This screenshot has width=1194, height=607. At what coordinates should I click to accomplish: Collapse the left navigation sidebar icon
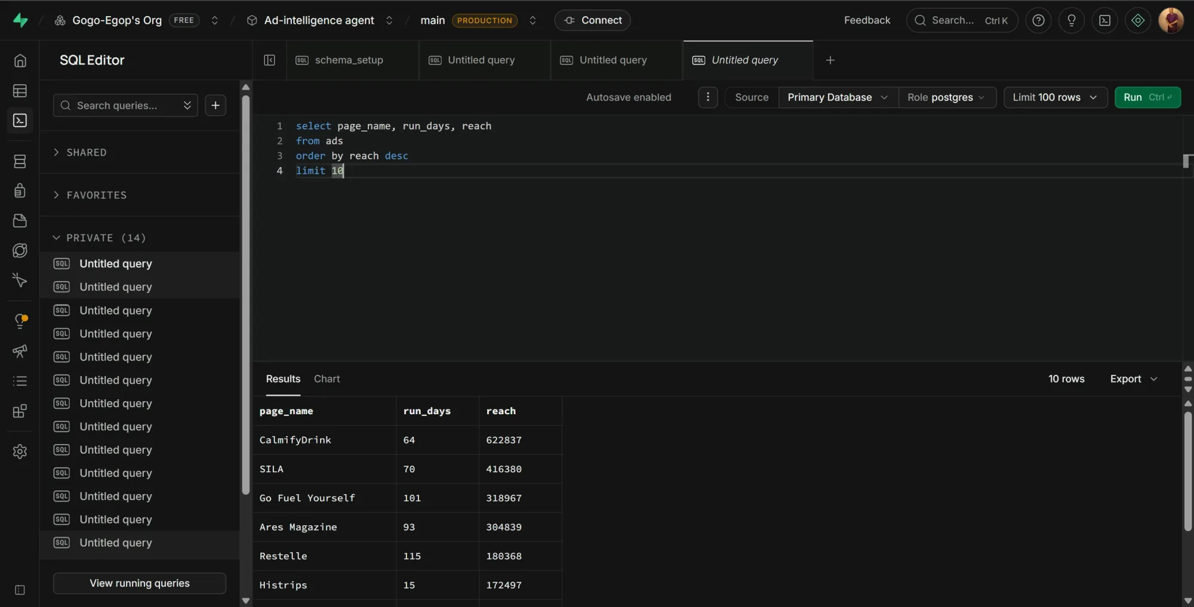click(x=20, y=590)
